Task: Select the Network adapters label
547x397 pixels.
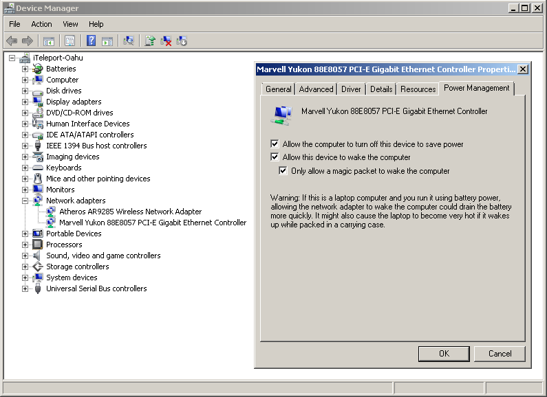Action: (x=76, y=201)
